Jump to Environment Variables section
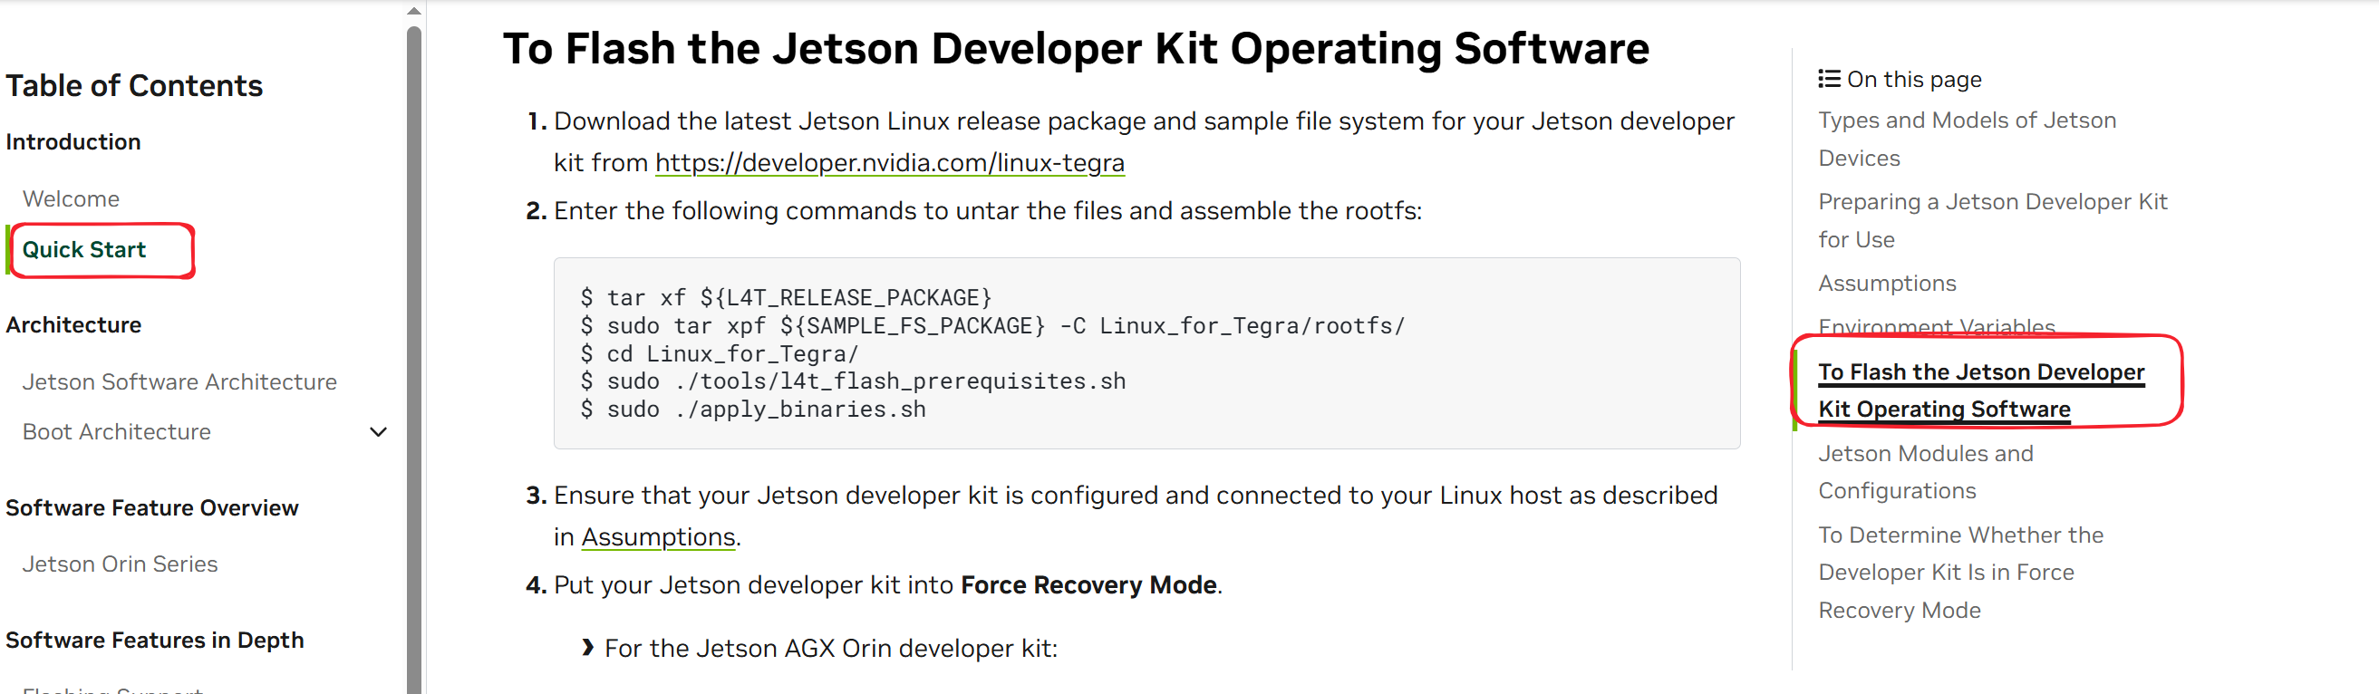Viewport: 2379px width, 694px height. pyautogui.click(x=1936, y=326)
